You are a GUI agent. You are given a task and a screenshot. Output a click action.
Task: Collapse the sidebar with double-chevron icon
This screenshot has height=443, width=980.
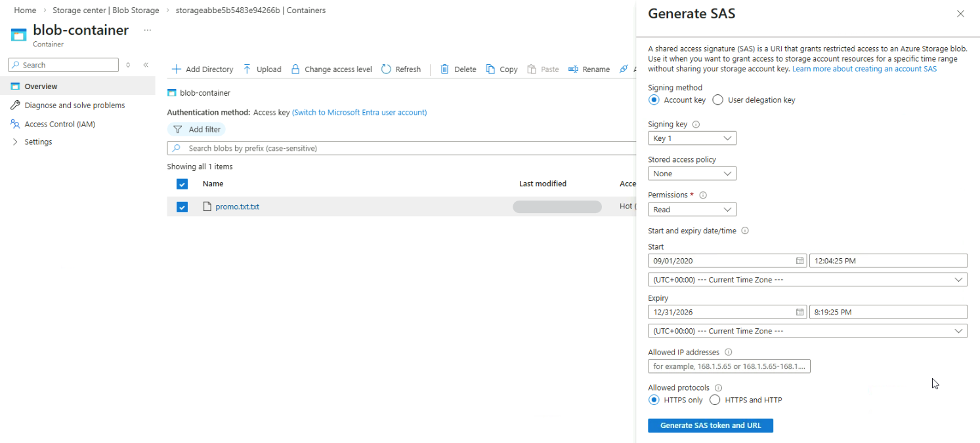146,65
